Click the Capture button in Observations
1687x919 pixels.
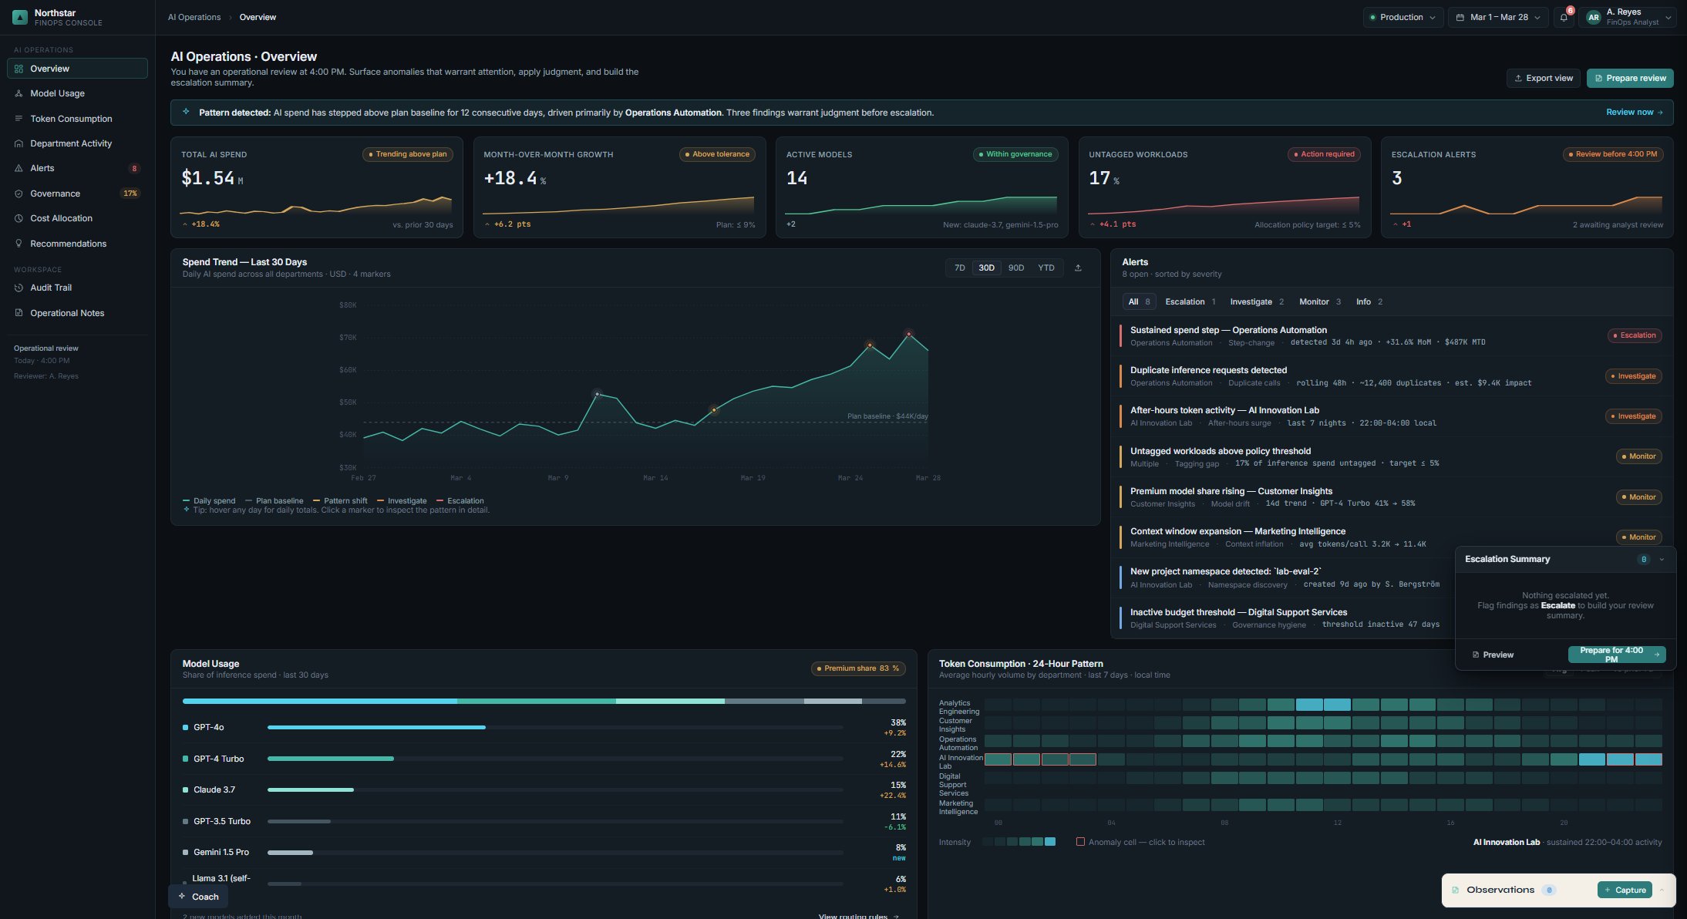point(1625,890)
